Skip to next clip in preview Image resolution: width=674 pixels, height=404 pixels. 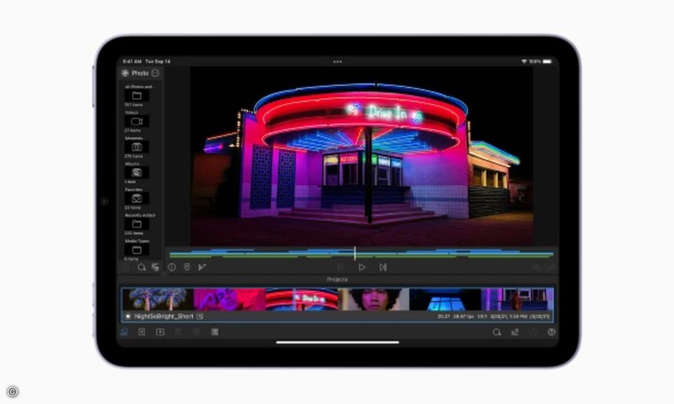(x=383, y=268)
